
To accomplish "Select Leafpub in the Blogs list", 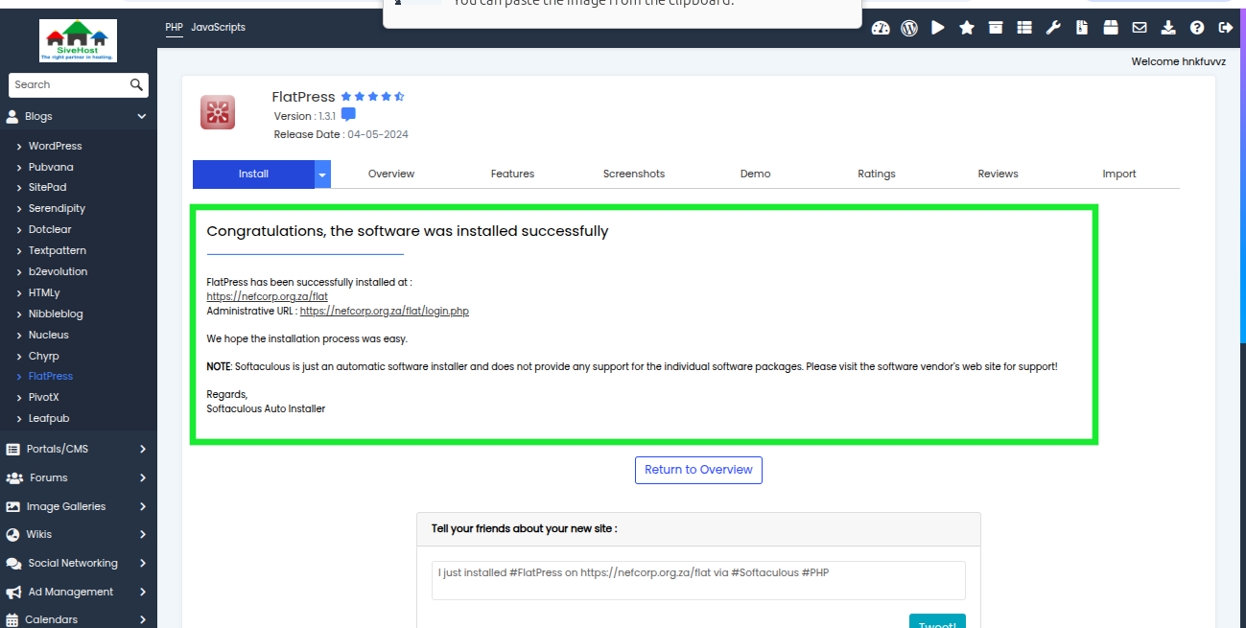I will point(49,418).
